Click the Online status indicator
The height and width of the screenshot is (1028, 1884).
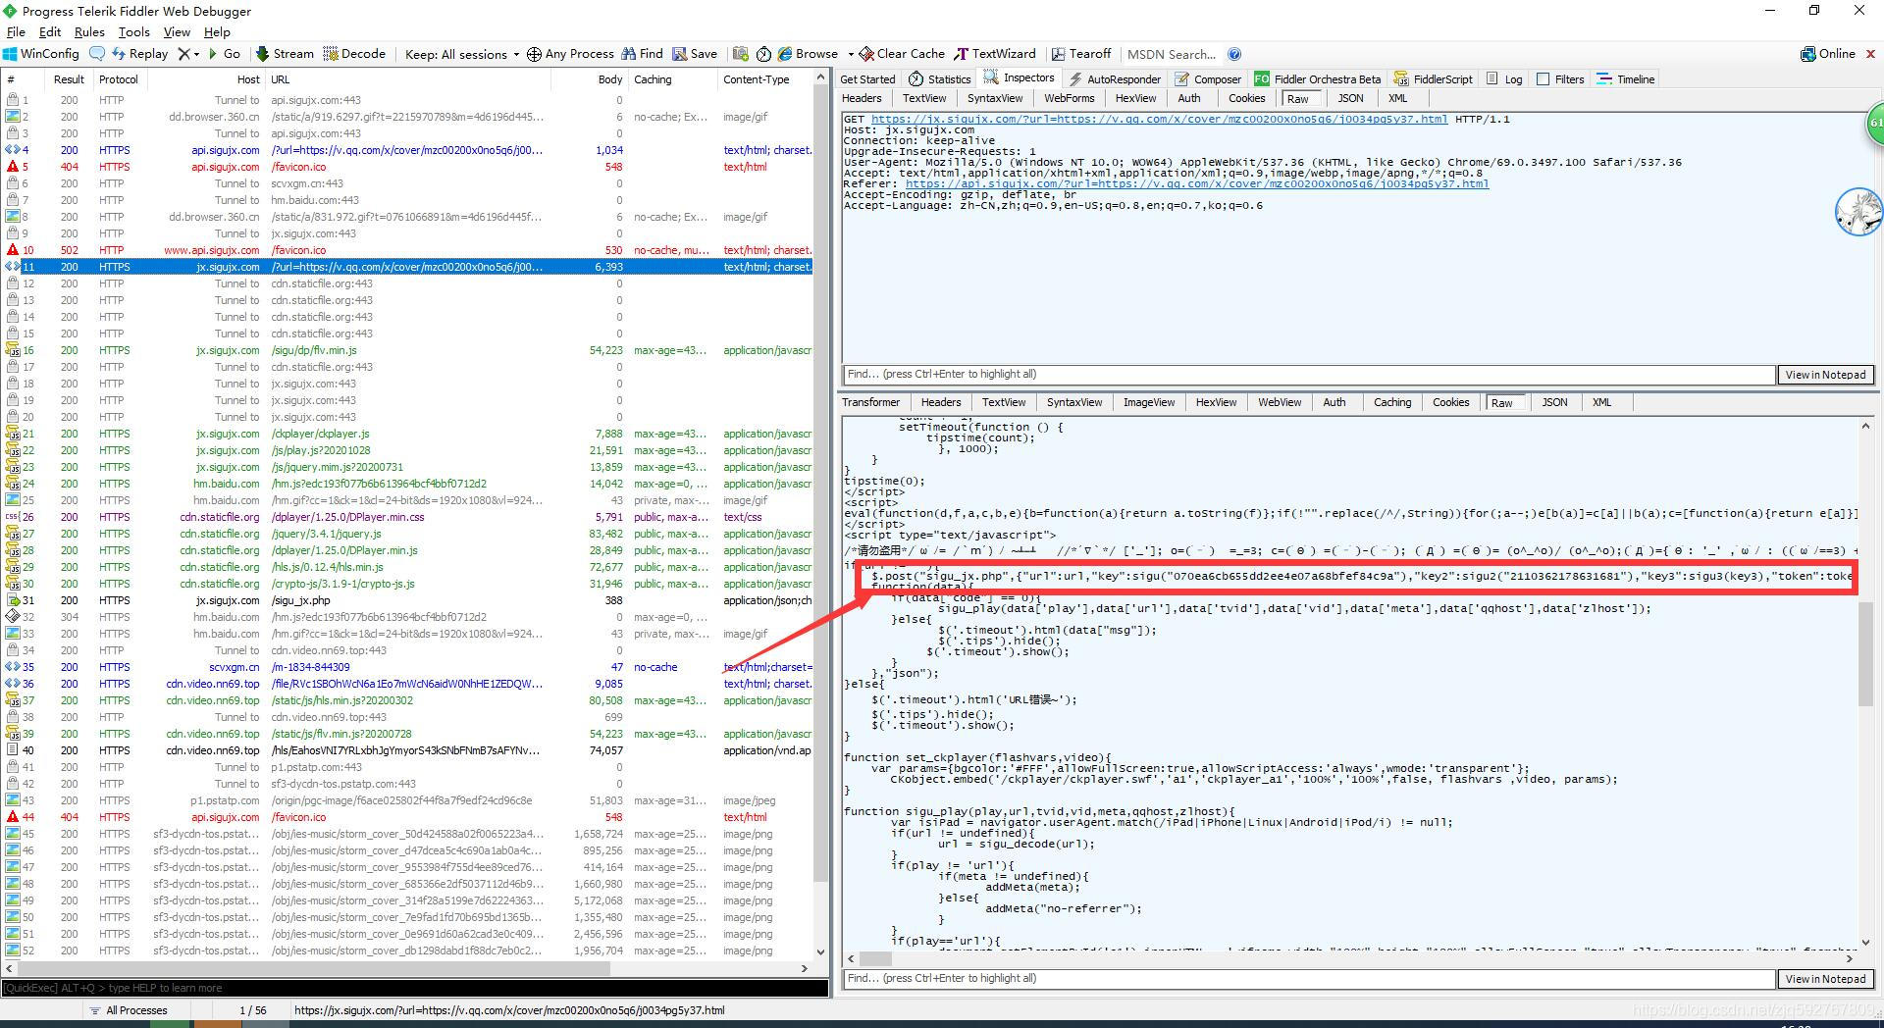(1828, 54)
